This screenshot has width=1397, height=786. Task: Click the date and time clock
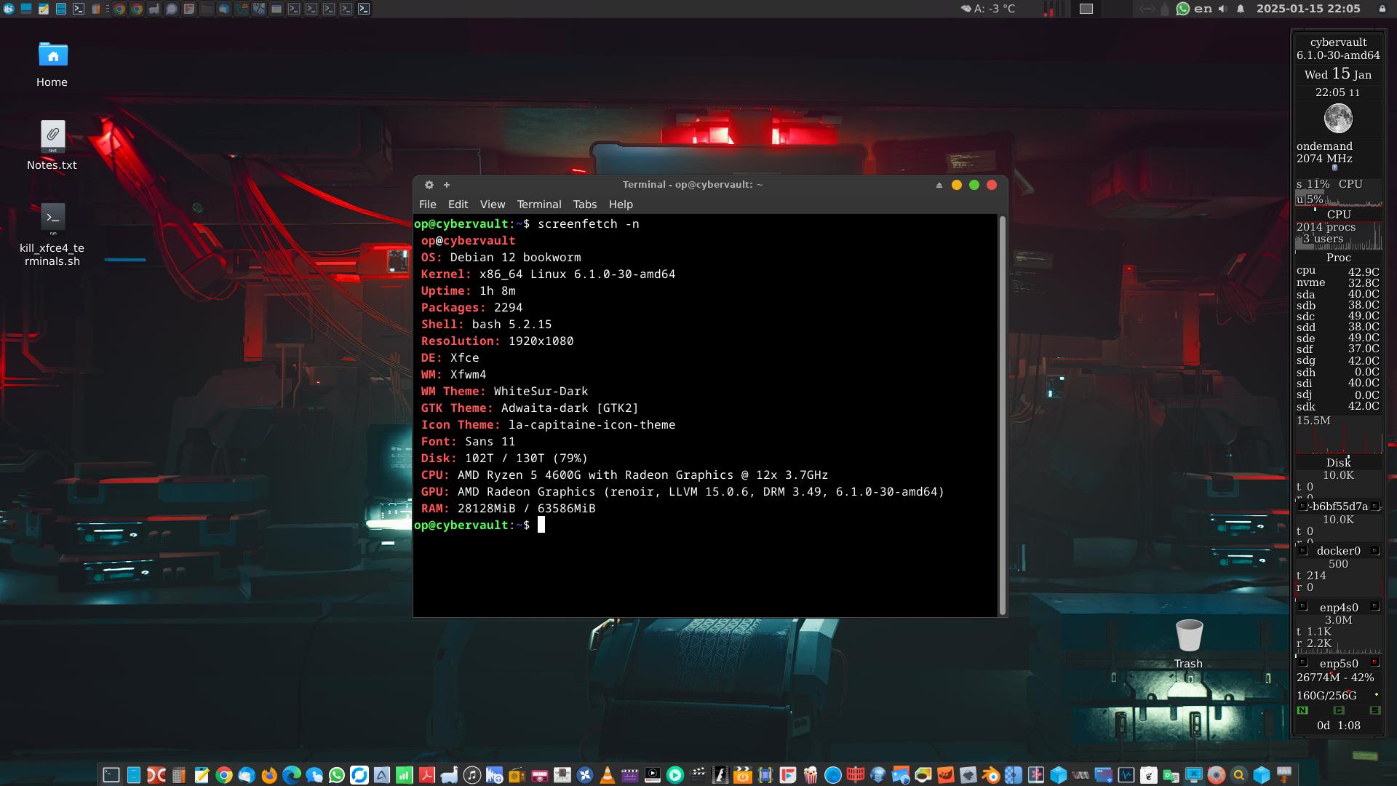[1308, 9]
